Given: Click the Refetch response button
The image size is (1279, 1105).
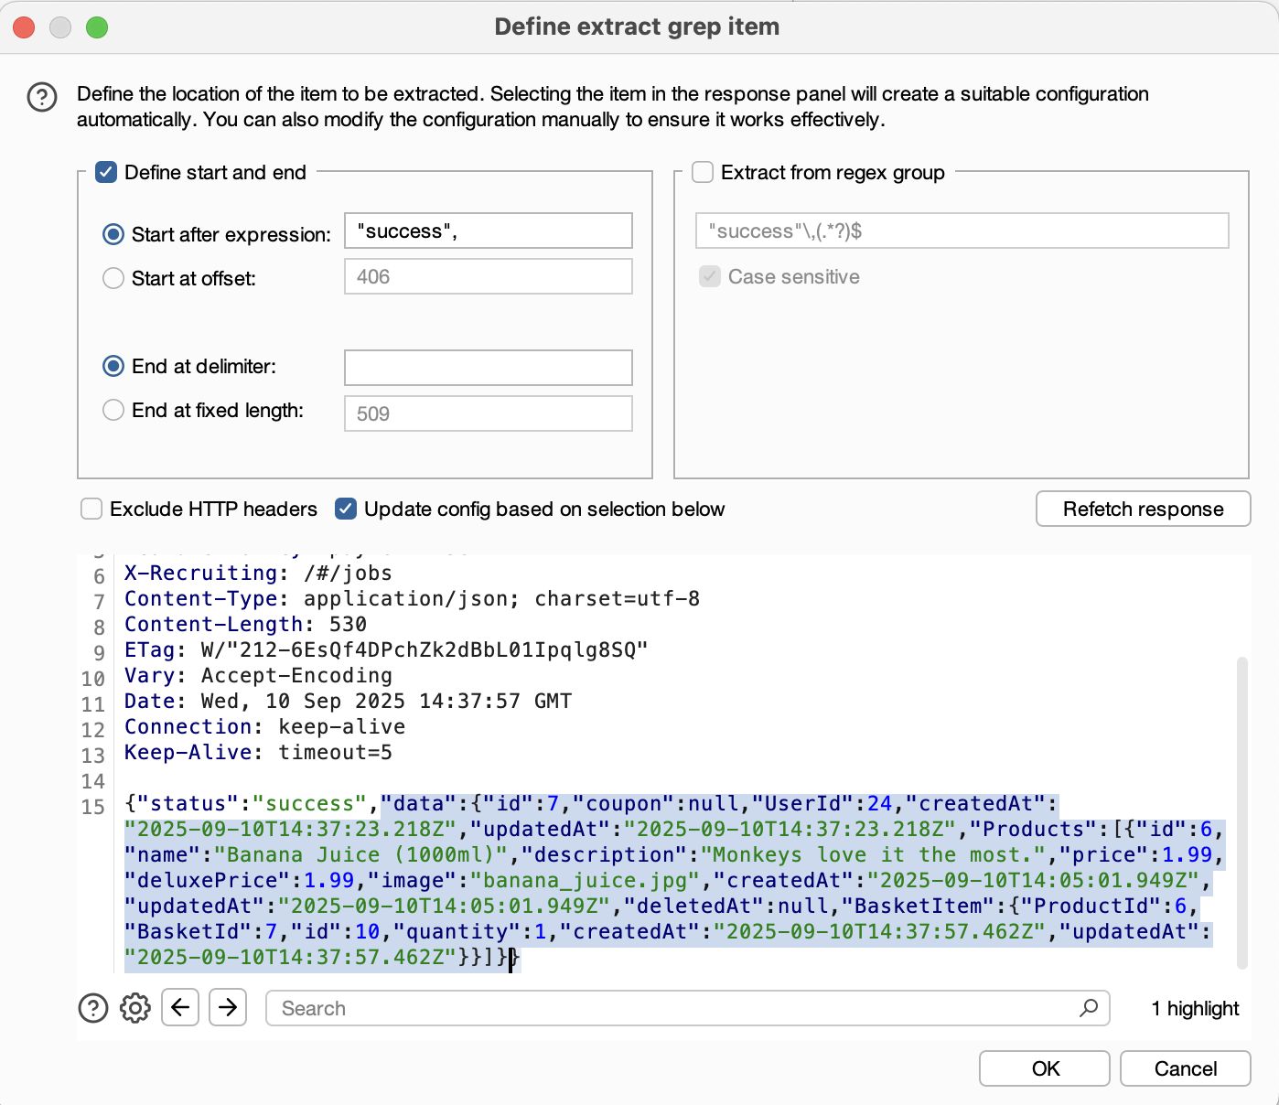Looking at the screenshot, I should [1143, 509].
